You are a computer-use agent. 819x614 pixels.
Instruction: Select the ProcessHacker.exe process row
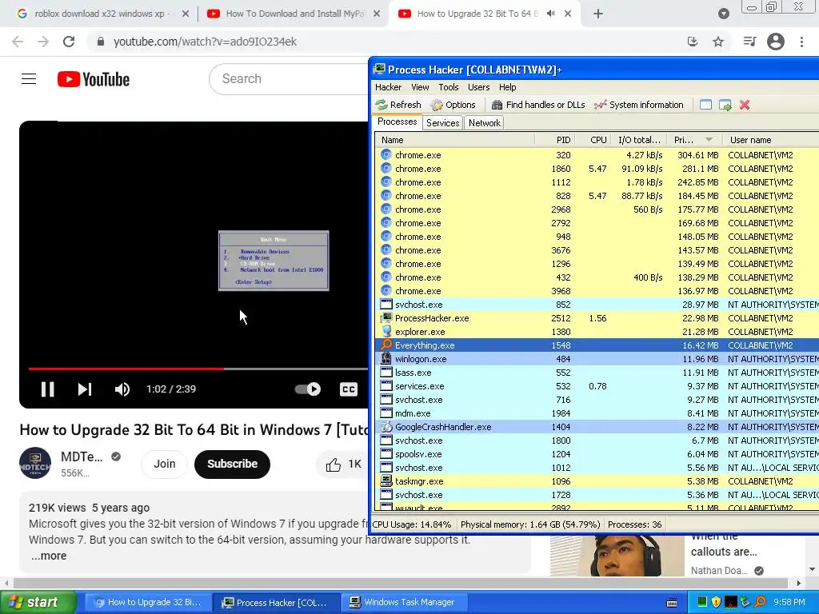click(597, 318)
